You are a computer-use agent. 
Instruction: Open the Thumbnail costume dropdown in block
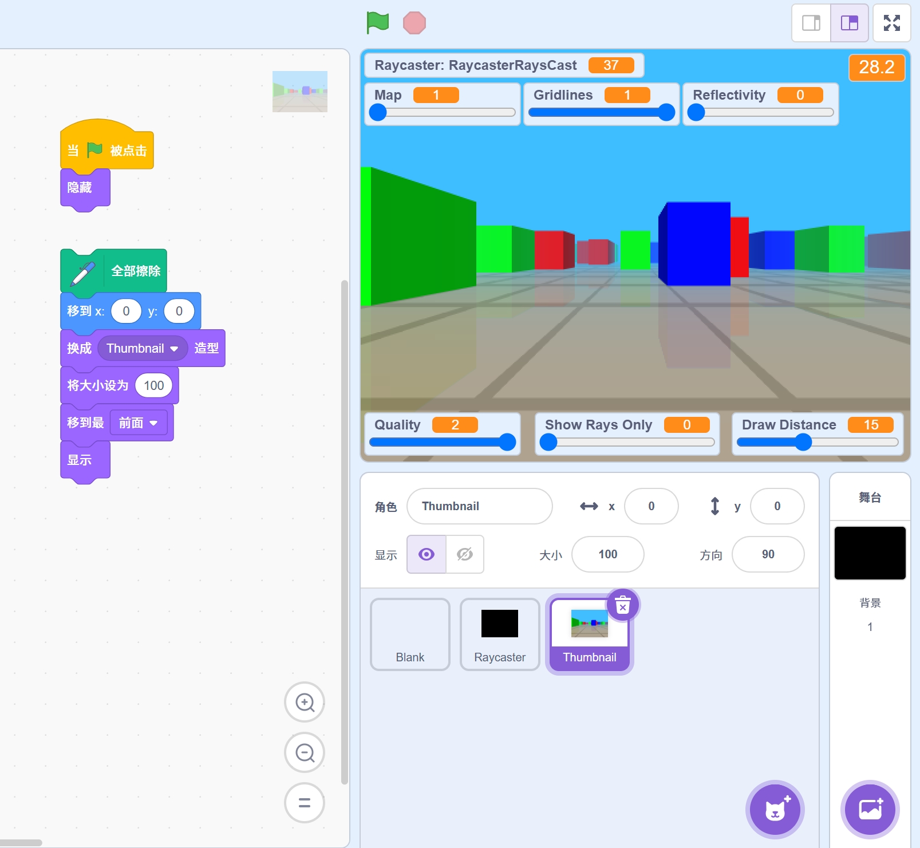tap(174, 349)
